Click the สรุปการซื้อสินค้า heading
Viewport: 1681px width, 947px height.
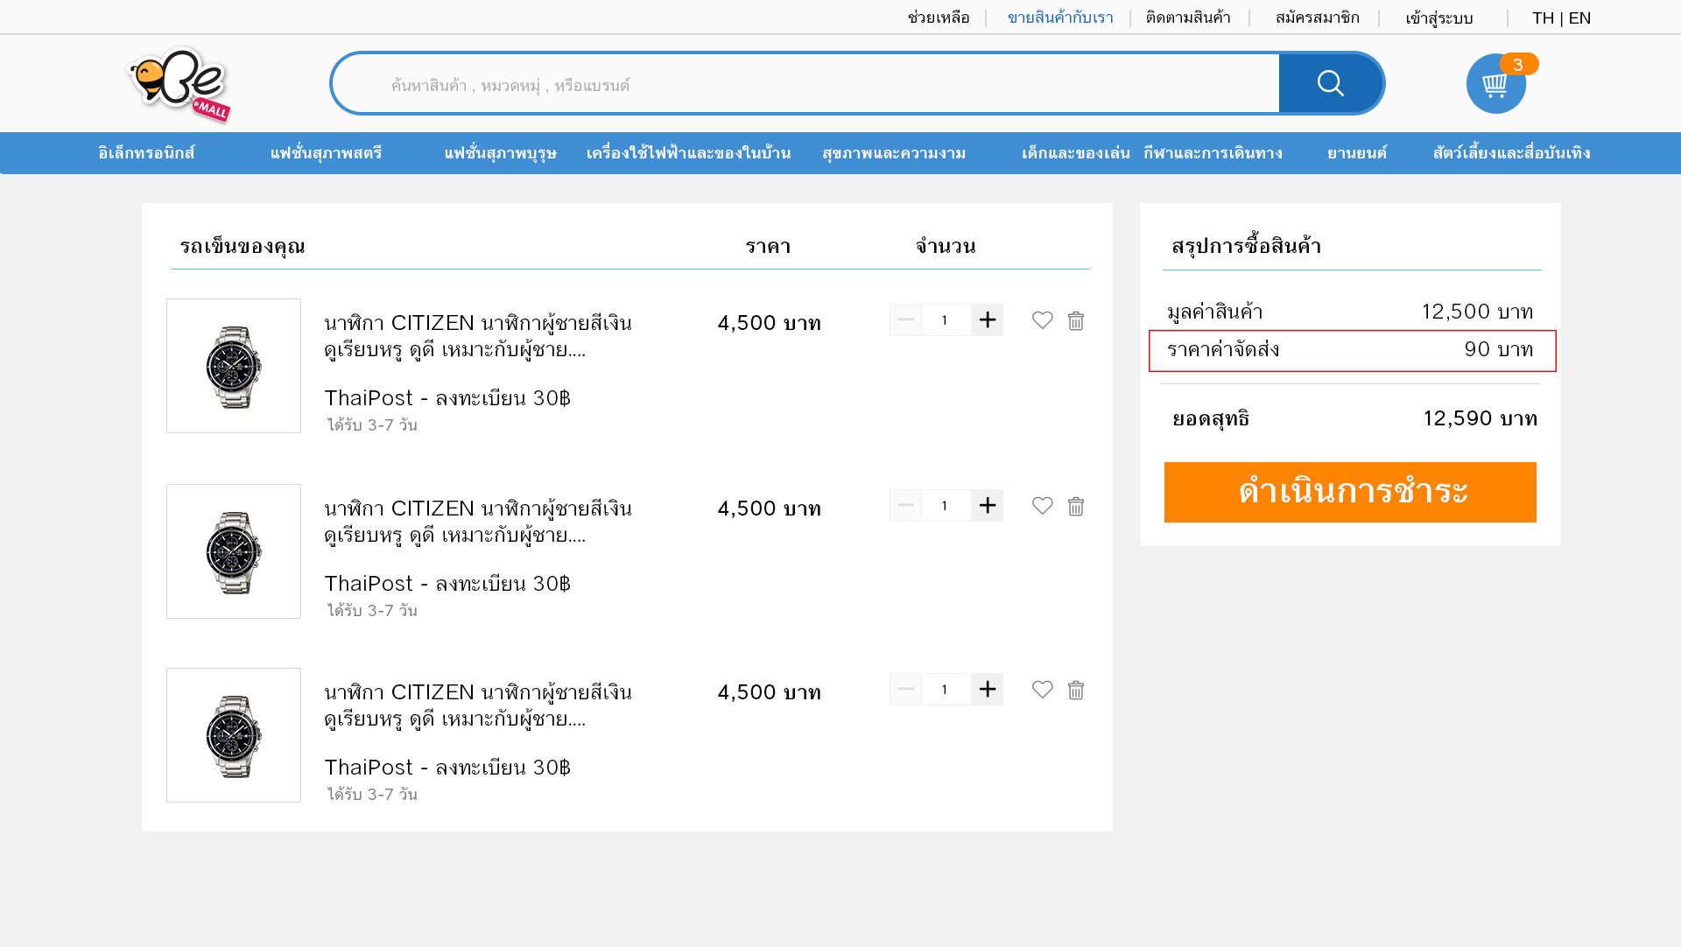click(x=1246, y=246)
